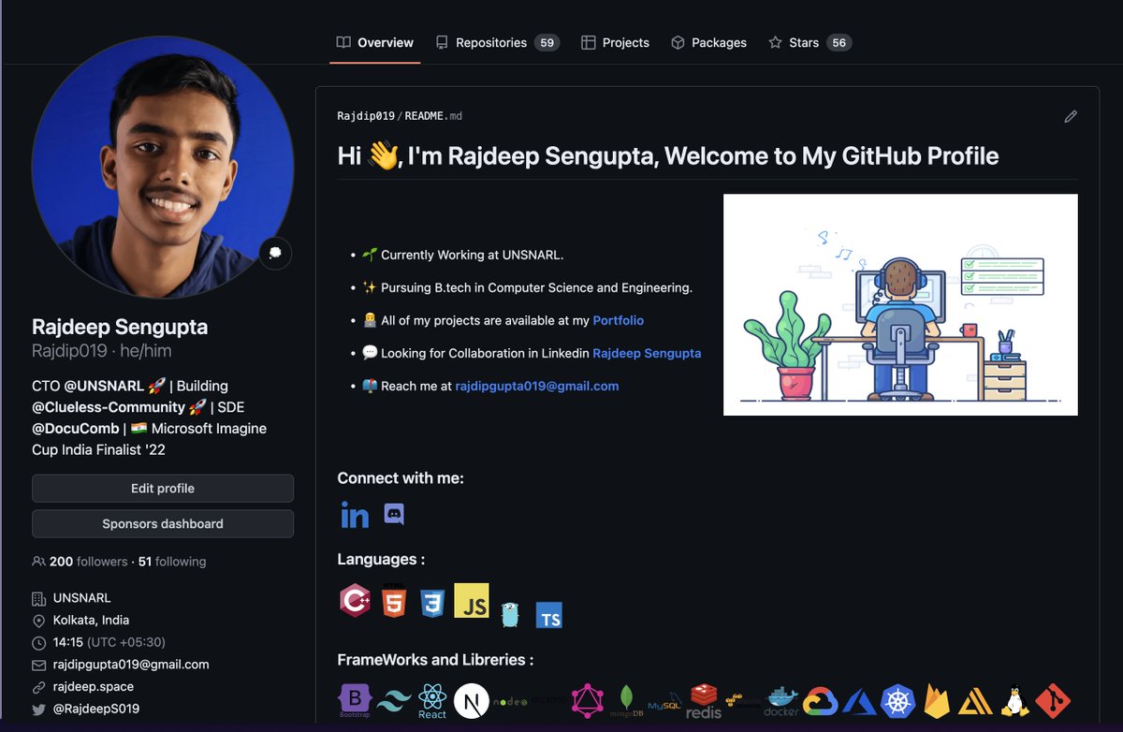Click the MongoDB leaf icon

[627, 701]
